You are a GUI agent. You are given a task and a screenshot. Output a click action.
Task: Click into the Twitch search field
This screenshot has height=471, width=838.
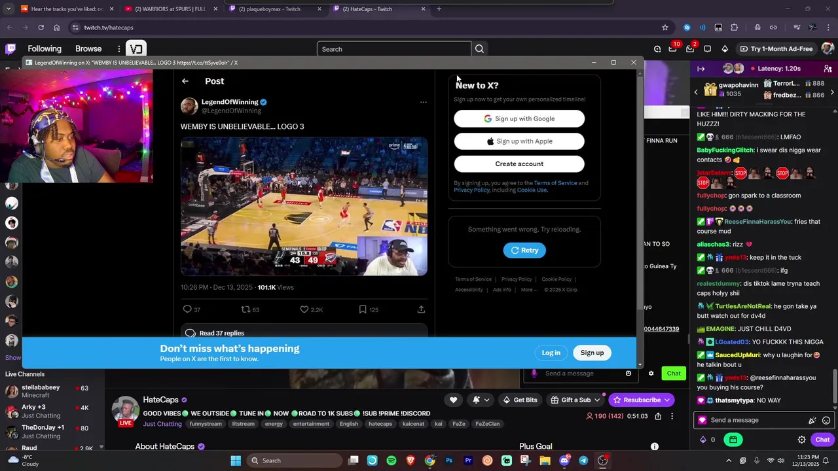(x=393, y=49)
